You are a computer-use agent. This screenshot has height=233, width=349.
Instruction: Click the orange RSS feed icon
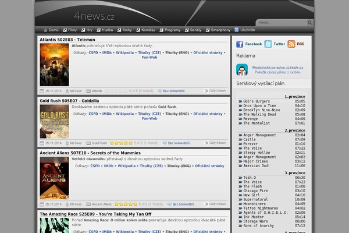[x=291, y=44]
